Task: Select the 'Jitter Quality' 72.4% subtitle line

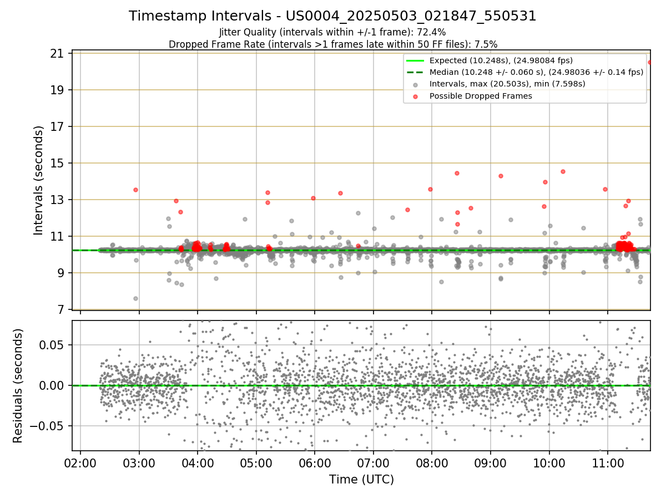Action: tap(332, 32)
